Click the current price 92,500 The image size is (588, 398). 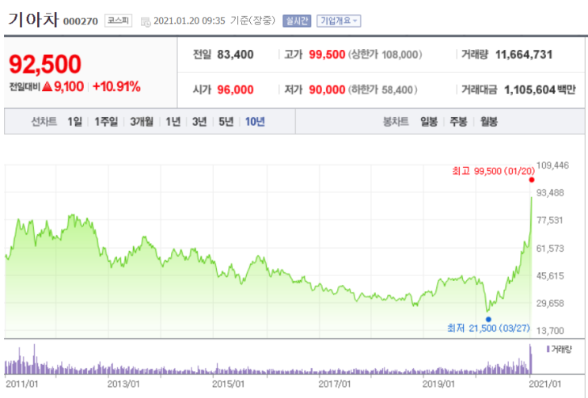coord(45,64)
